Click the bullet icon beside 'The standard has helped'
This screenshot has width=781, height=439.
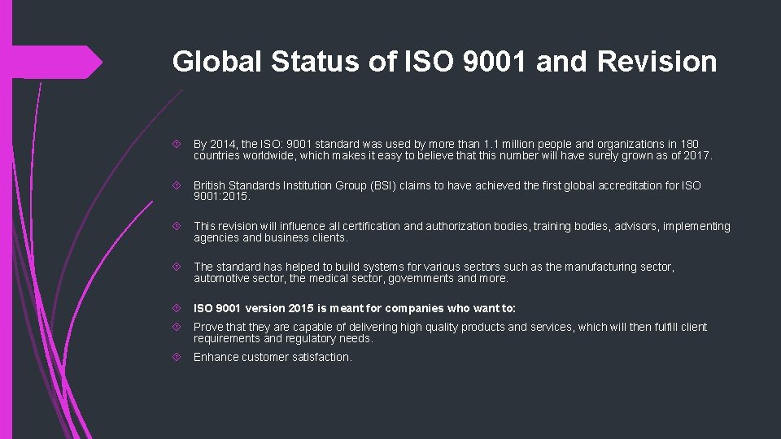177,267
